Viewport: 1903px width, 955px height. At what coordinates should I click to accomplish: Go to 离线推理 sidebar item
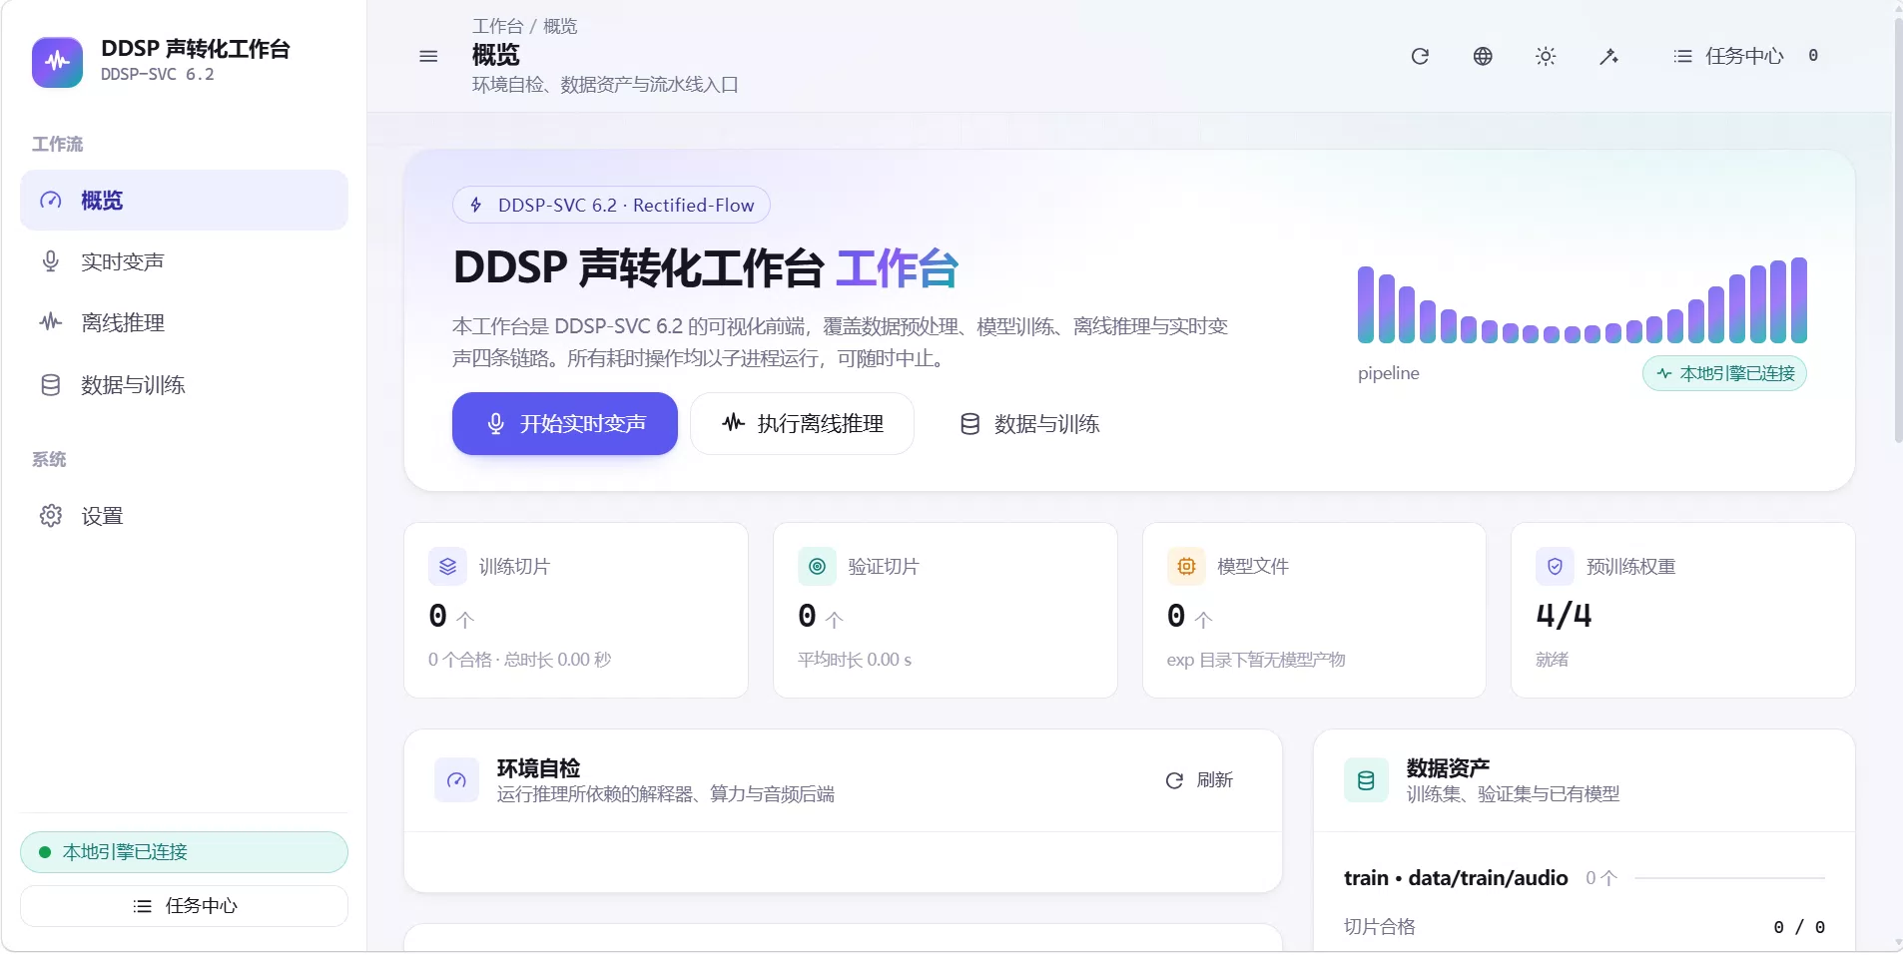(x=184, y=322)
